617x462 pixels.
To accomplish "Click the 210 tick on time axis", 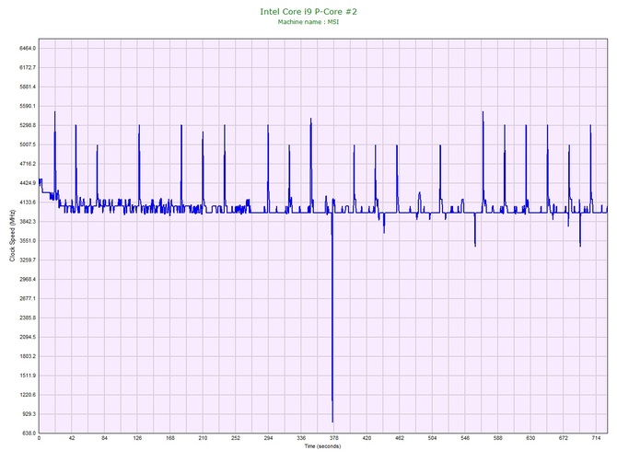I will coord(203,438).
